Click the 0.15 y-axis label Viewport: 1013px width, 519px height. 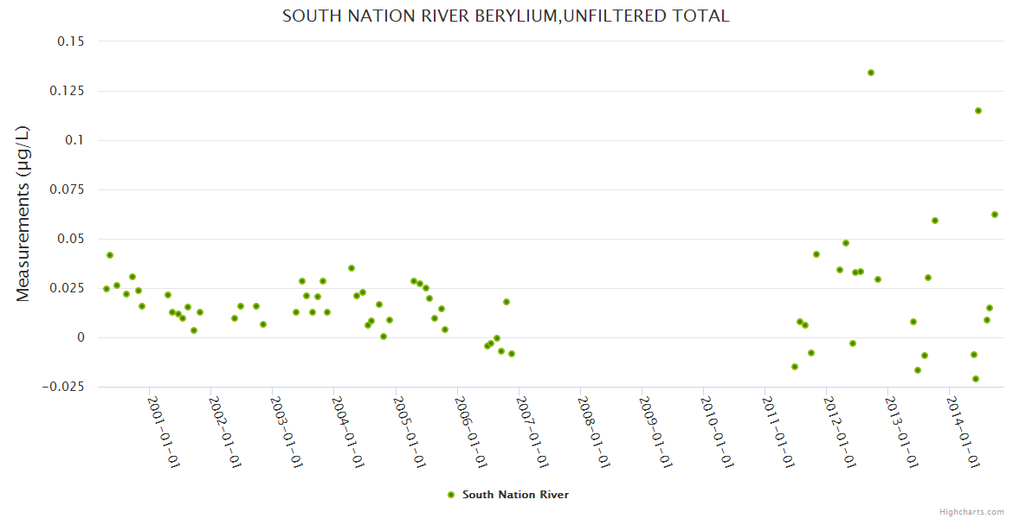tap(71, 42)
